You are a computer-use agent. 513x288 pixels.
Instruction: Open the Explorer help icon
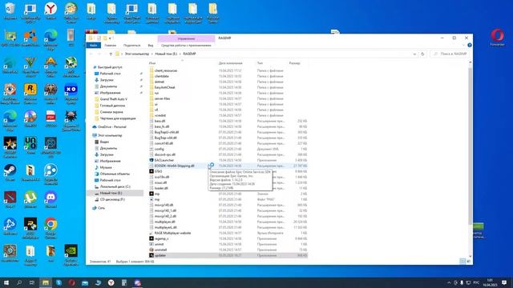point(470,46)
